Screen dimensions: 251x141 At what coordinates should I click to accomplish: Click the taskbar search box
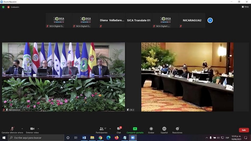(36, 138)
